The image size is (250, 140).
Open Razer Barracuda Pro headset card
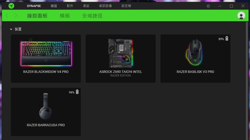(x=46, y=112)
